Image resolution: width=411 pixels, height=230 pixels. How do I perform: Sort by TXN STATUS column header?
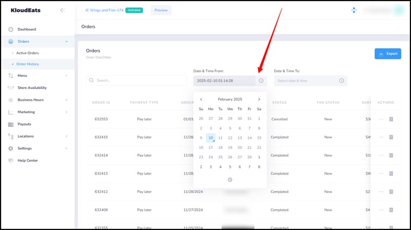tap(328, 102)
